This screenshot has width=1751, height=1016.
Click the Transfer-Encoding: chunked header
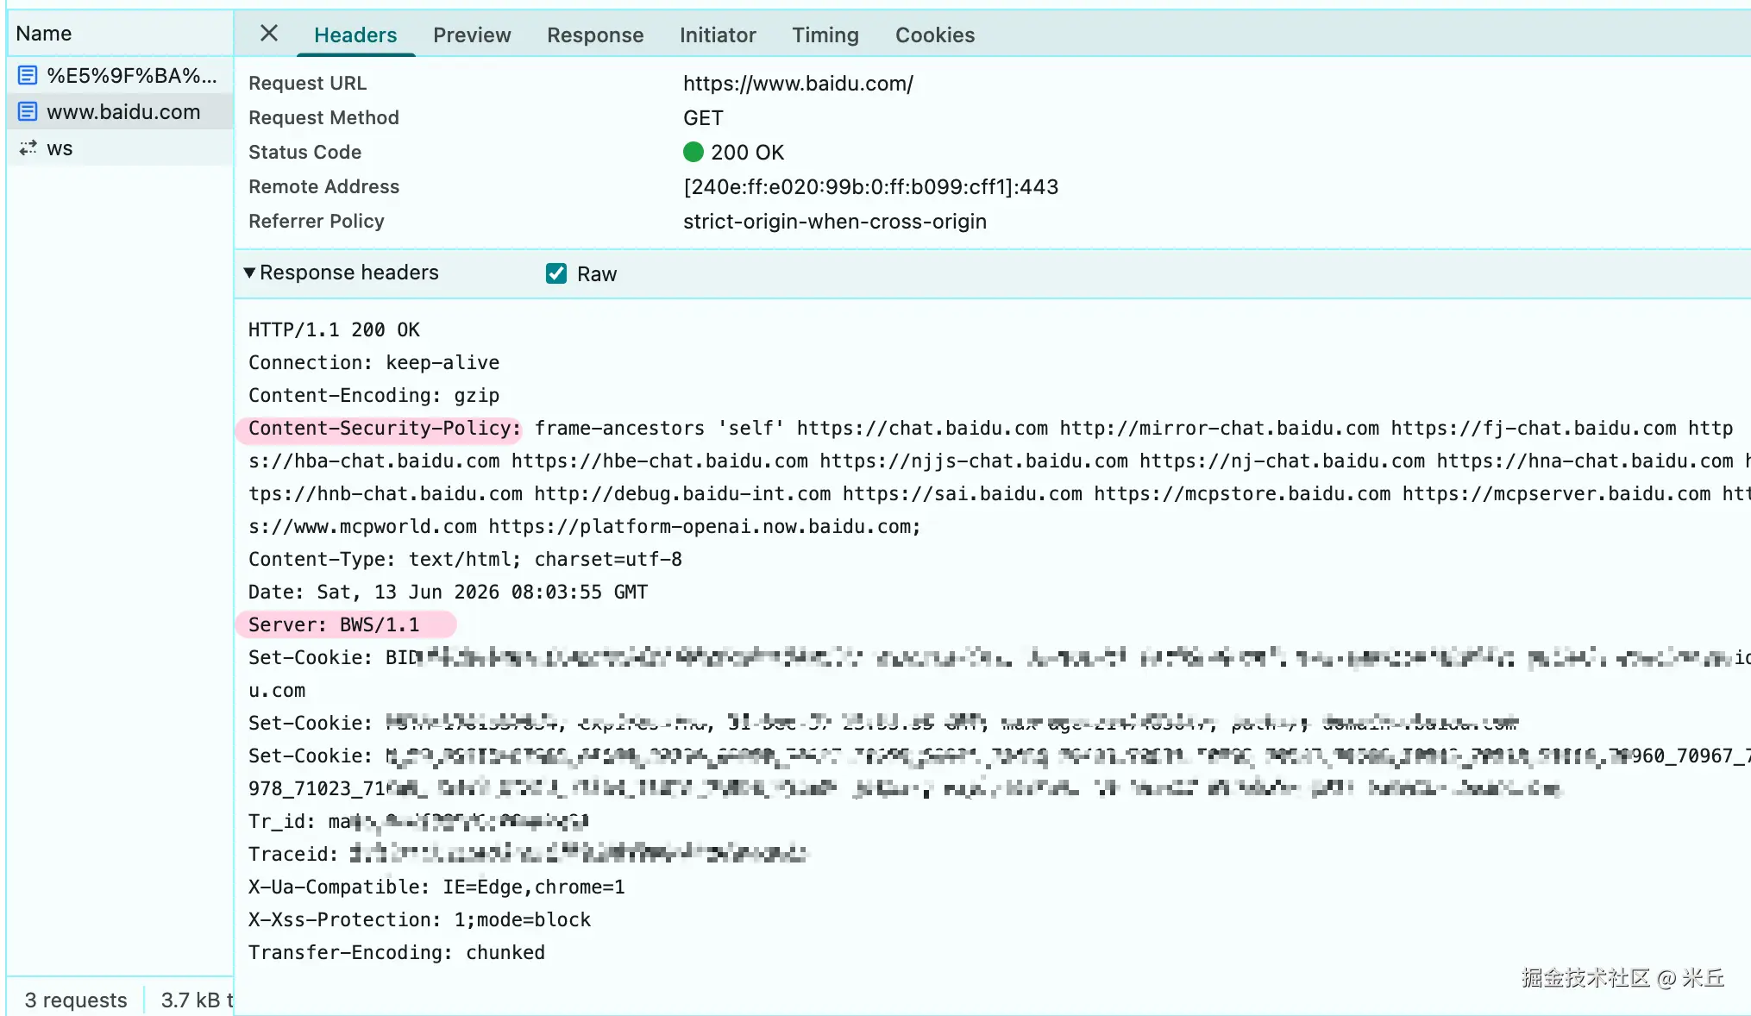[397, 953]
